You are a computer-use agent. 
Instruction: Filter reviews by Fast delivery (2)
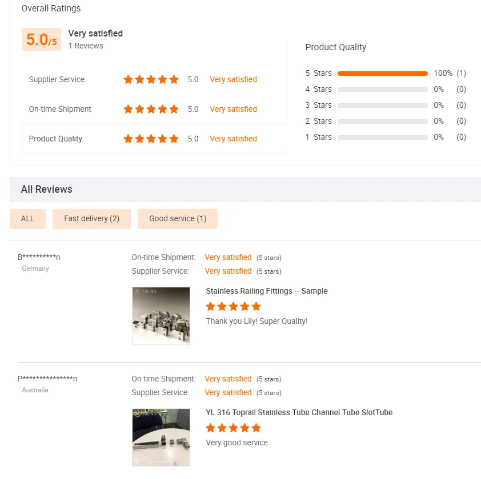point(91,219)
